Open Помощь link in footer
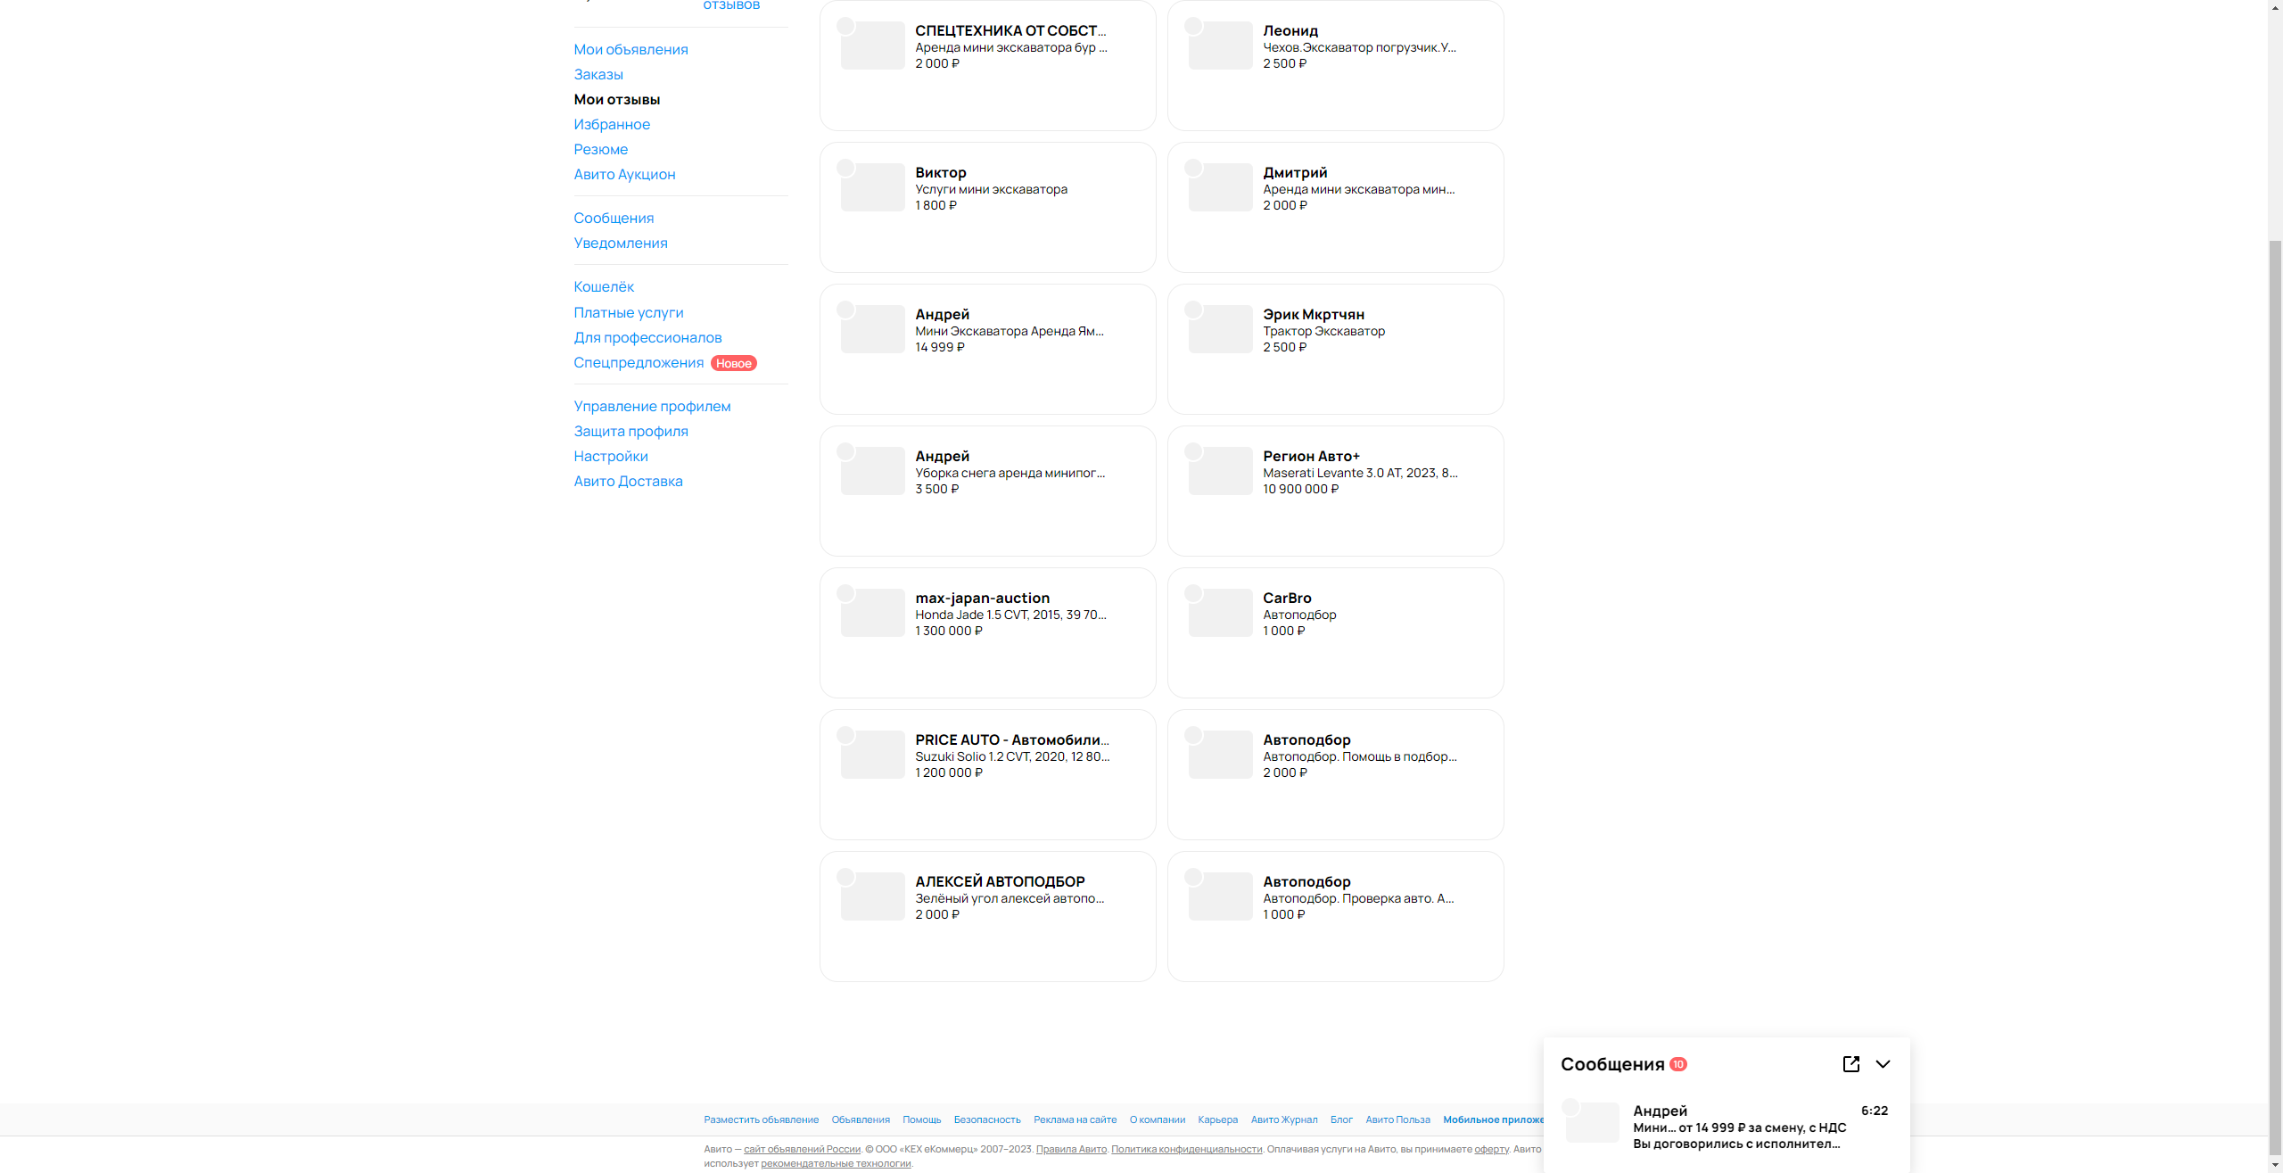2283x1173 pixels. click(x=921, y=1119)
